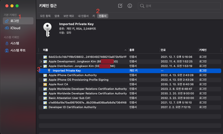The image size is (223, 134).
Task: Collapse the Apple Distribution certificate row
Action: (x=41, y=66)
